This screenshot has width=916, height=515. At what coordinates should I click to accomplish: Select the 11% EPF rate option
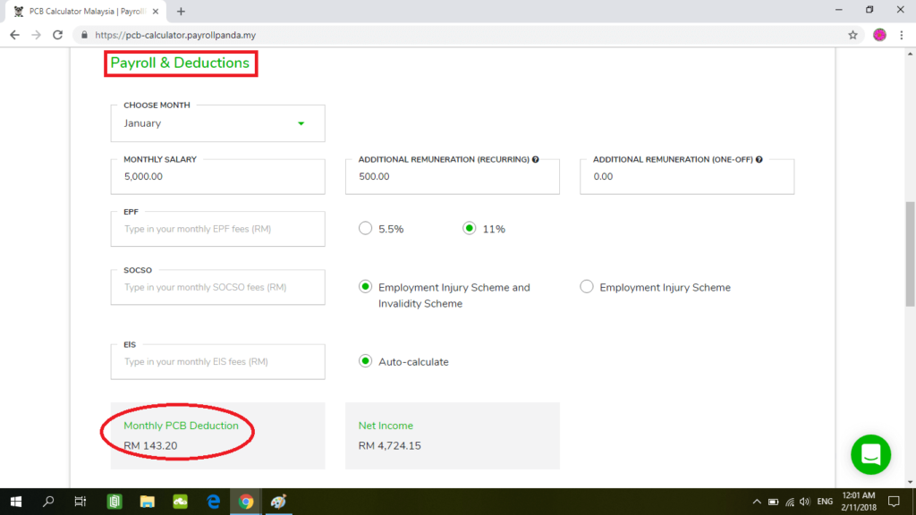(x=469, y=229)
